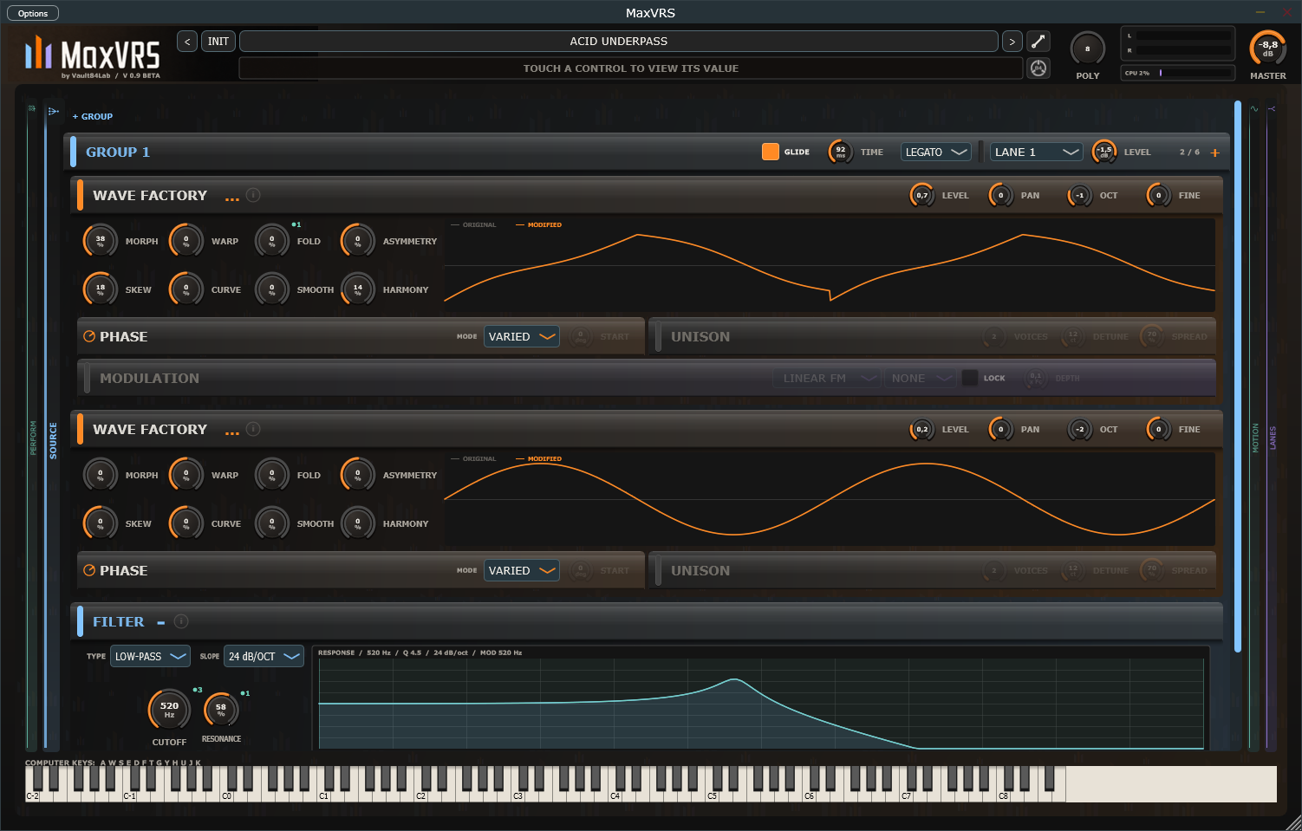This screenshot has width=1302, height=831.
Task: Click the INIT preset button
Action: [x=218, y=42]
